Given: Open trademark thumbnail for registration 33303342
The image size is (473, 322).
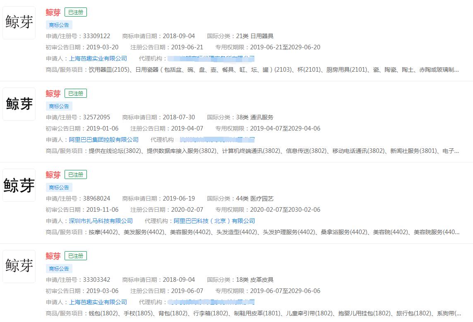Looking at the screenshot, I should (19, 266).
